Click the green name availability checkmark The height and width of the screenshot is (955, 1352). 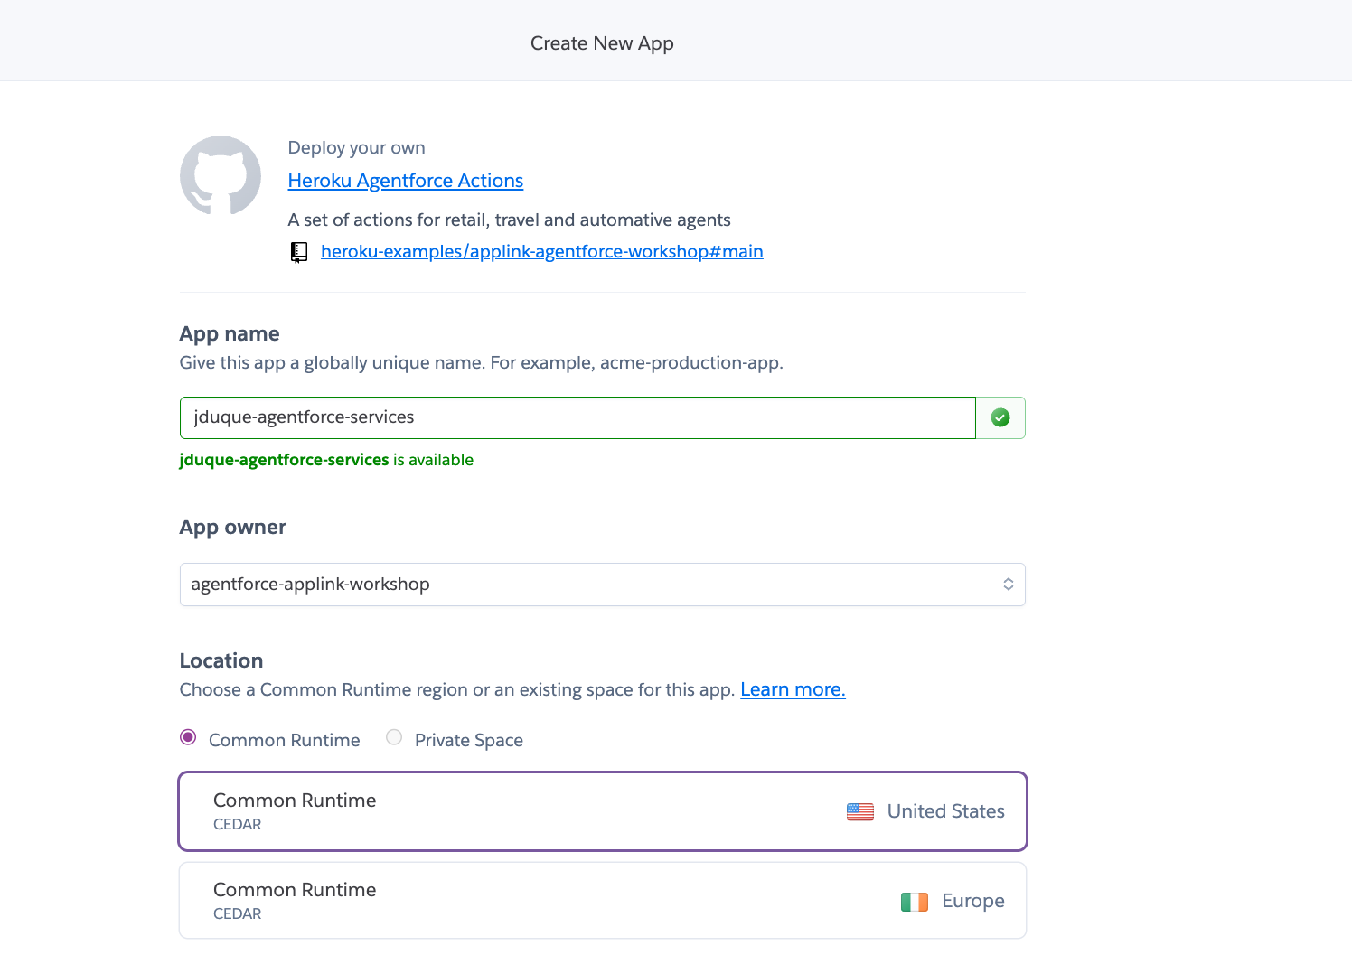1000,417
